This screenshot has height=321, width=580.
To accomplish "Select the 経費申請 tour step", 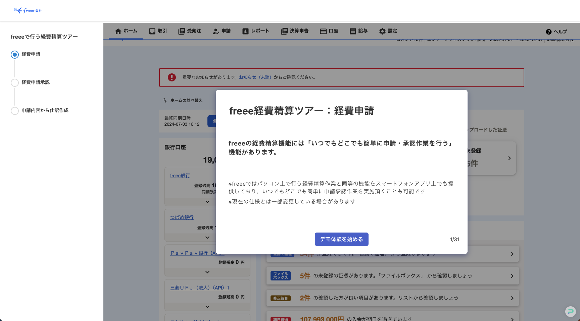I will tap(26, 54).
